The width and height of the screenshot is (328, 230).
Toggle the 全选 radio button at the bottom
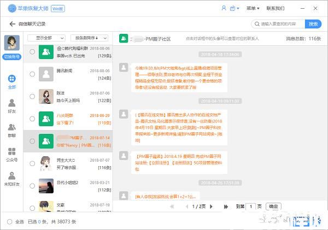pyautogui.click(x=10, y=222)
